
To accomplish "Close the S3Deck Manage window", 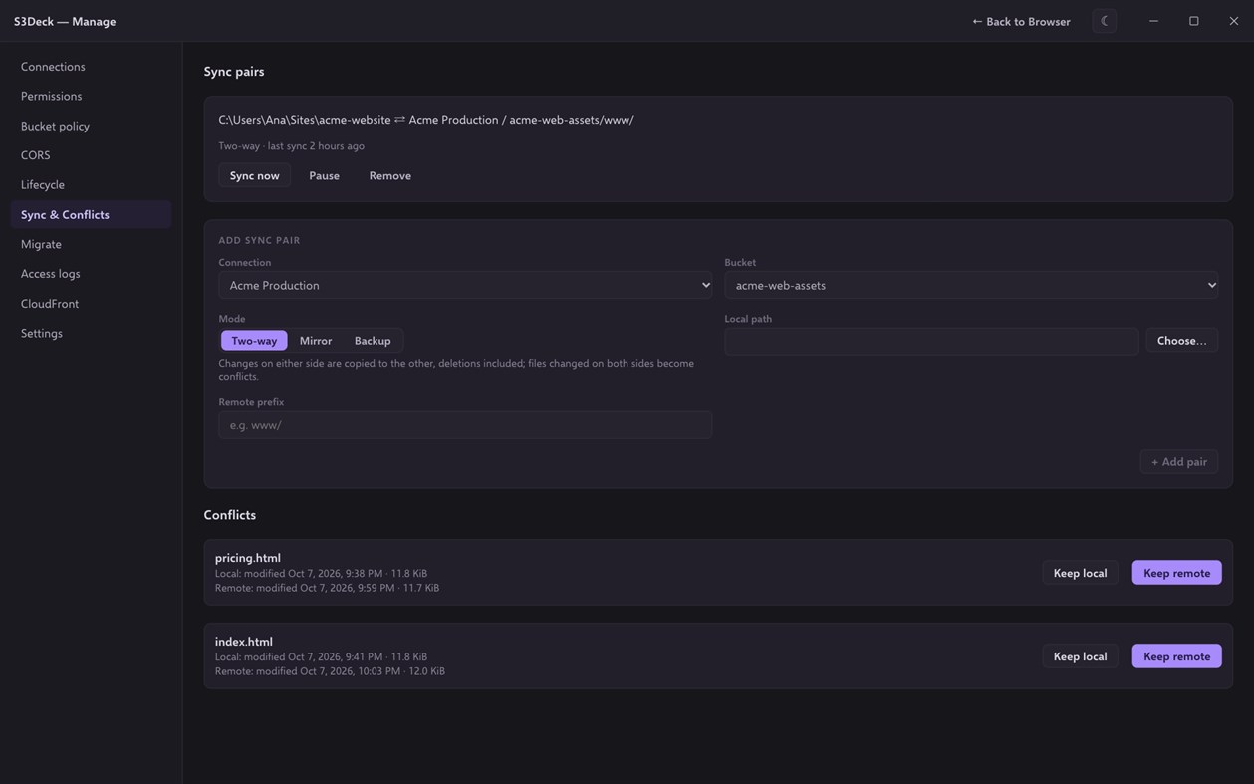I will [x=1233, y=21].
